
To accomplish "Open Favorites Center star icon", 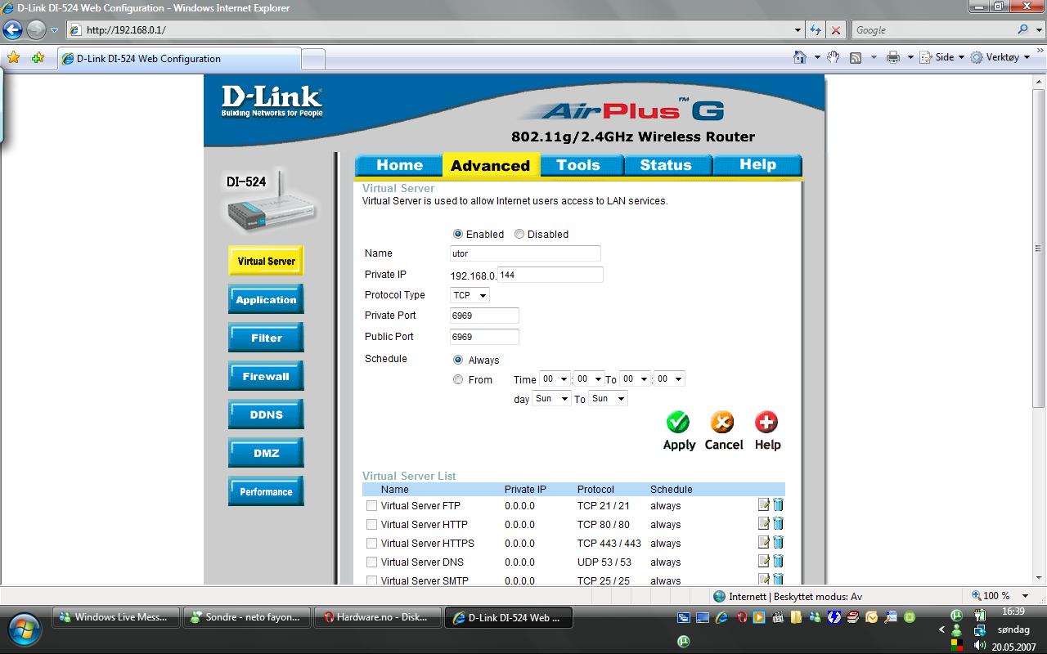I will tap(13, 58).
